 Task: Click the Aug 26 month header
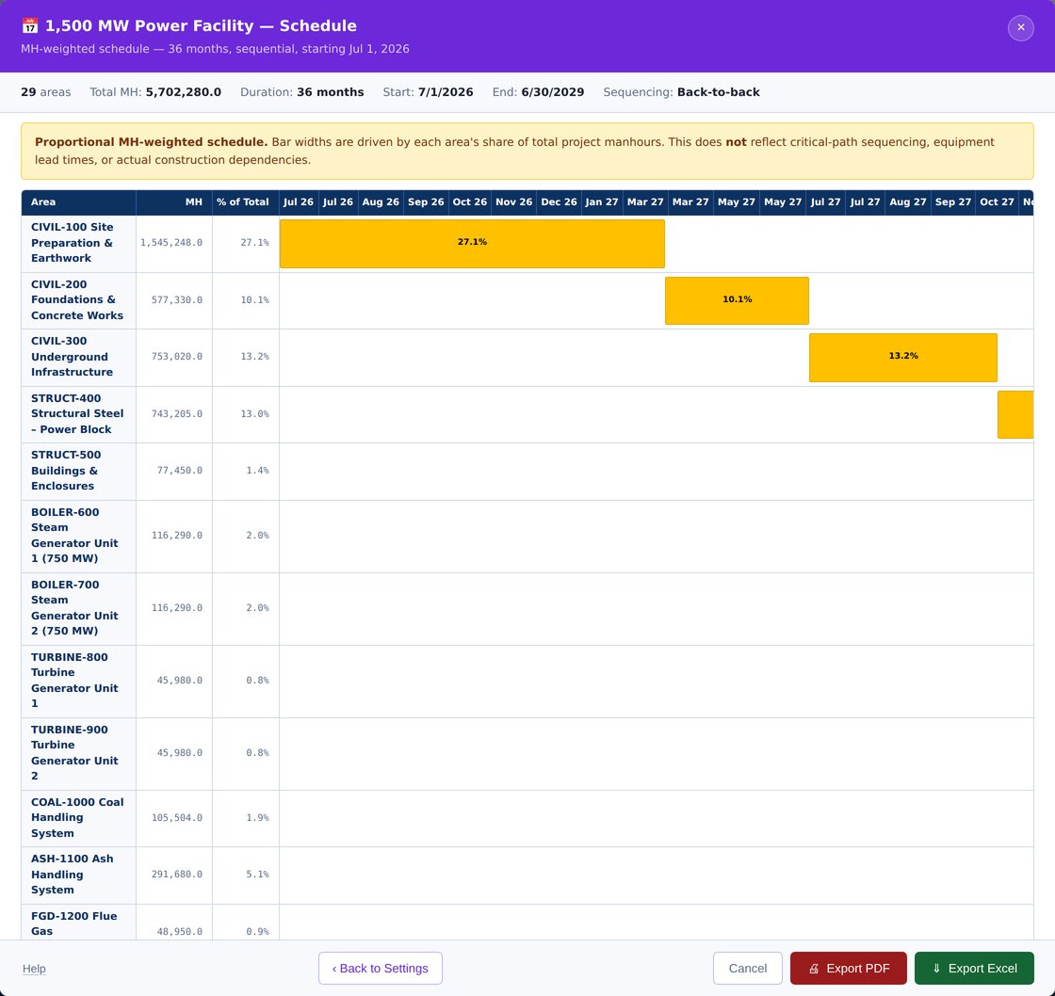coord(381,201)
